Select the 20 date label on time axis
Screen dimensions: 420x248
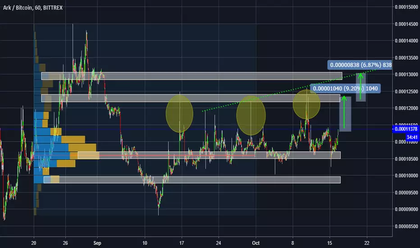(x=34, y=243)
